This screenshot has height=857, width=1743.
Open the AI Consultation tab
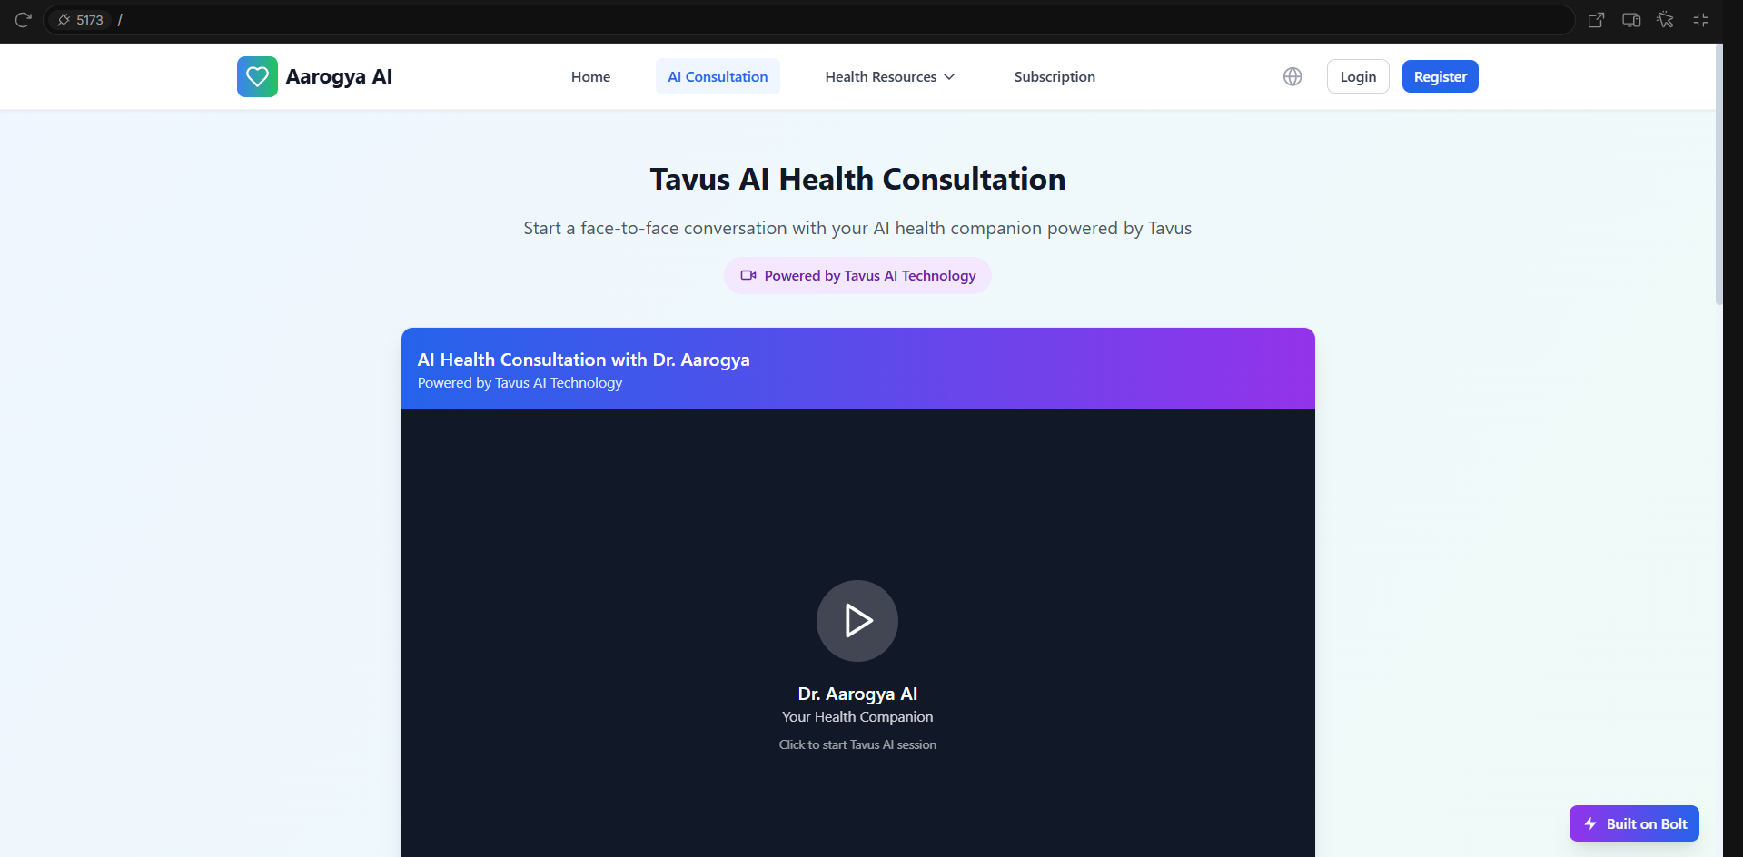tap(718, 77)
